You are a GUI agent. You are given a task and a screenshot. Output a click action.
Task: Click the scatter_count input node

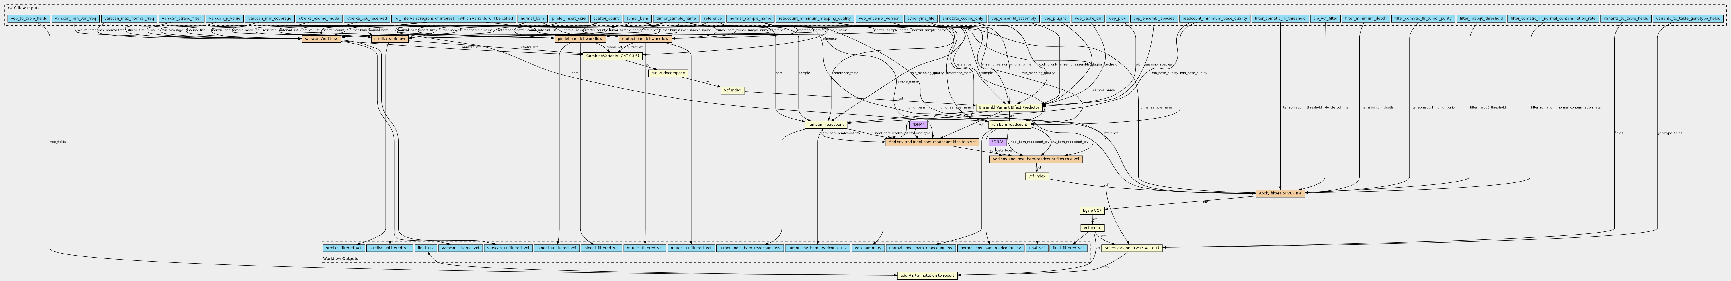click(606, 19)
